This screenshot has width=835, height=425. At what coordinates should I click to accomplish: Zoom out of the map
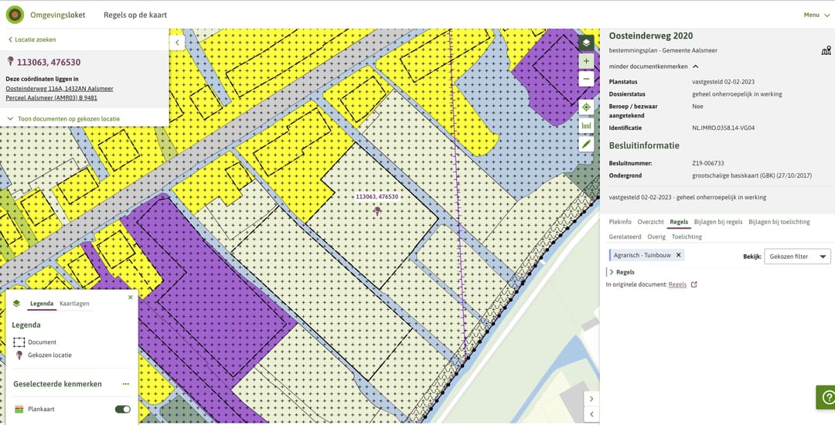586,79
